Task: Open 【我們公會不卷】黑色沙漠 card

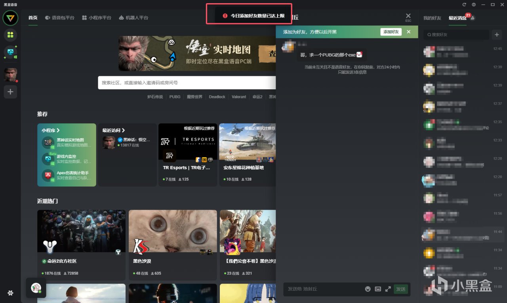Action: (248, 245)
